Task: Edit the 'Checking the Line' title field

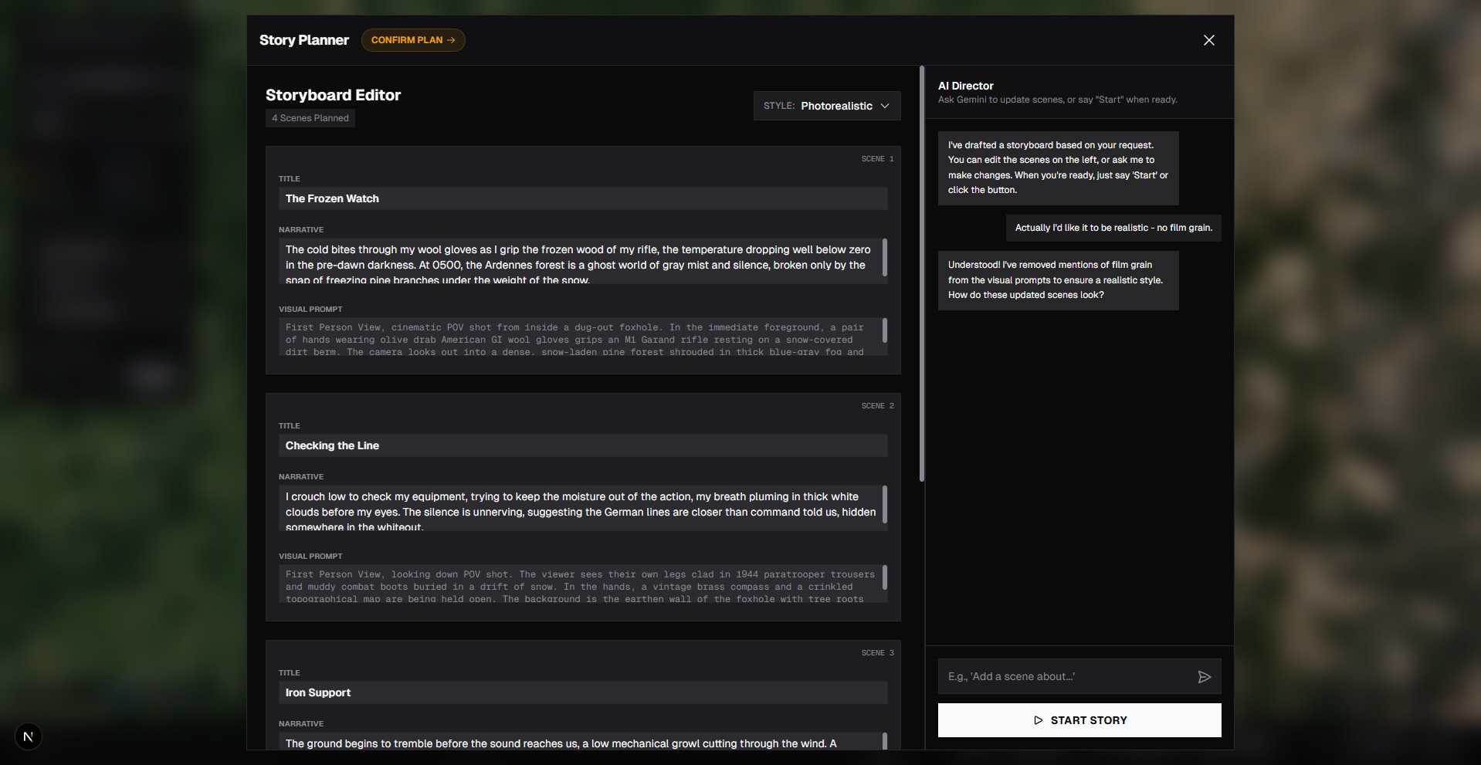Action: (x=582, y=445)
